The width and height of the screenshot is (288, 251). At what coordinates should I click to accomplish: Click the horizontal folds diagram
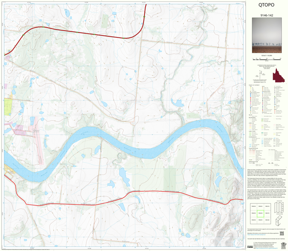click(279, 221)
